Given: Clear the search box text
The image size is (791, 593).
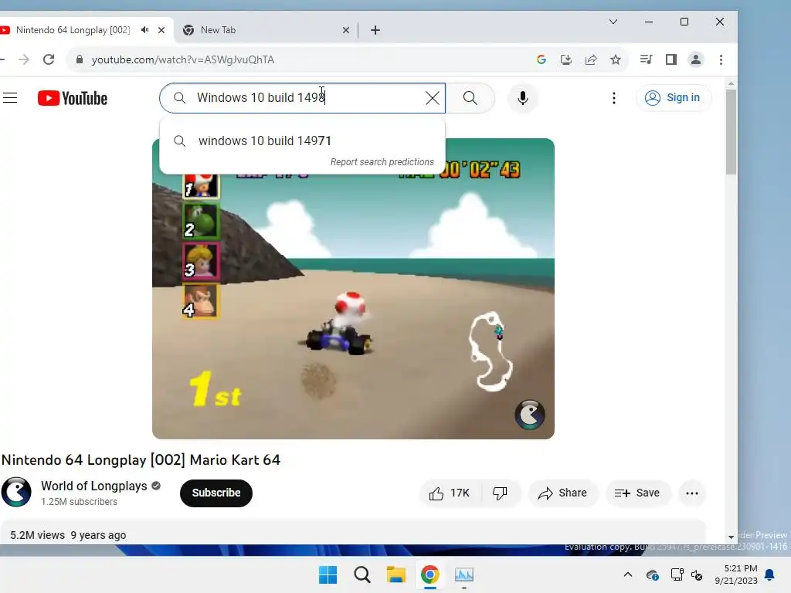Looking at the screenshot, I should [x=433, y=98].
